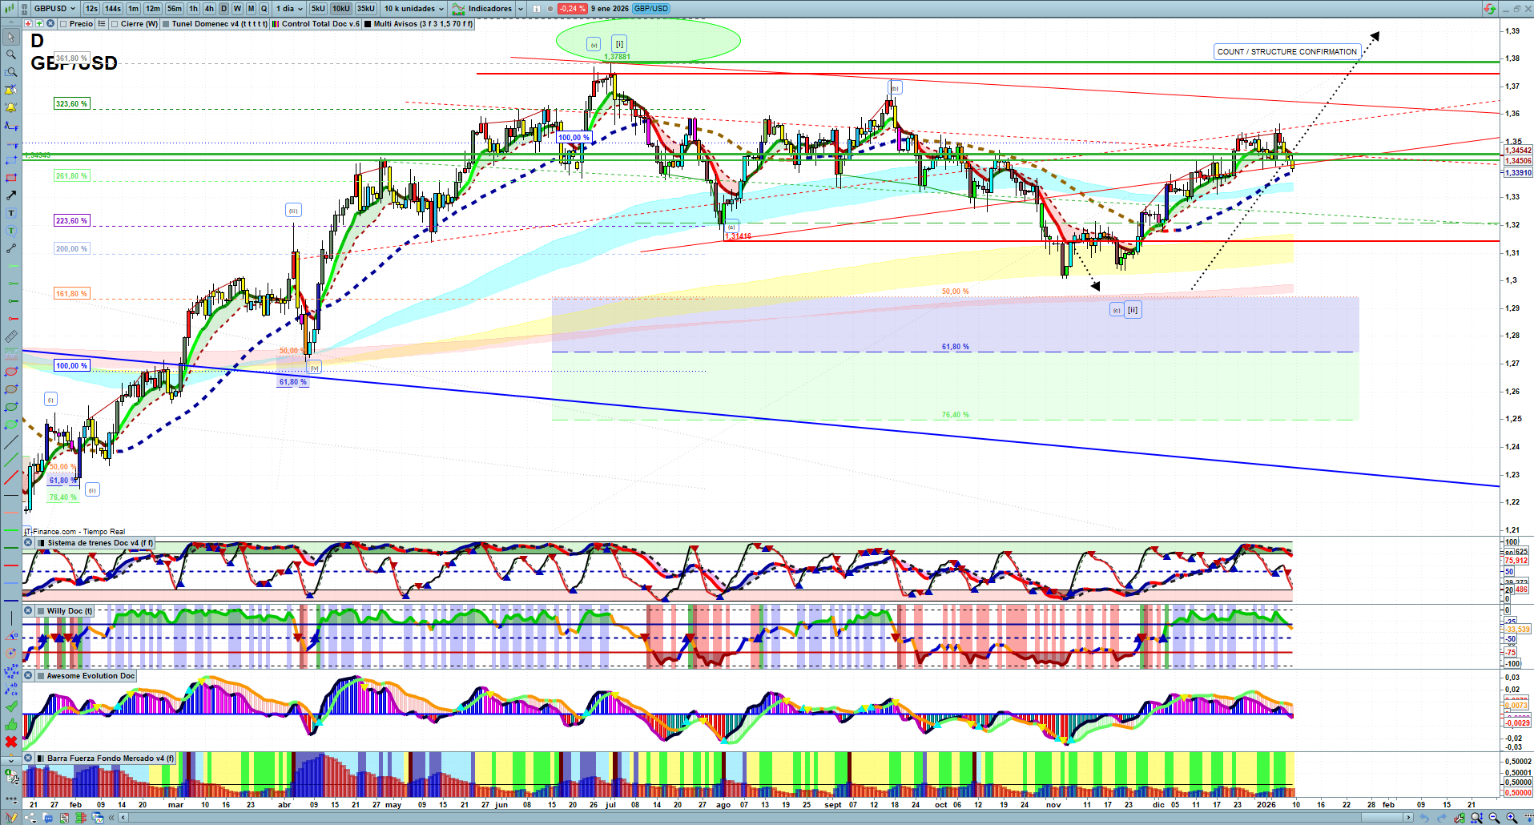Choose the black arrow drawing tool
Viewport: 1534px width, 825px height.
(10, 195)
